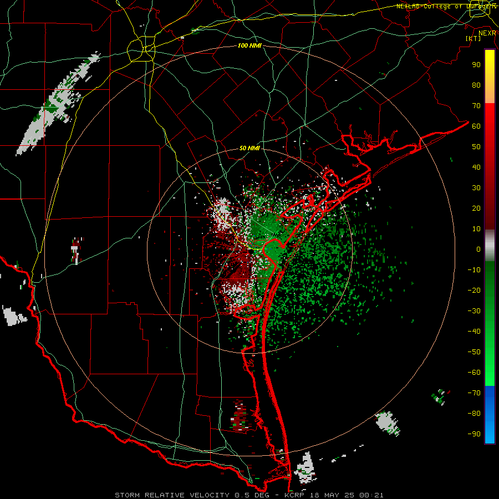Click the 80 value on the velocity scale
Image resolution: width=499 pixels, height=499 pixels.
pyautogui.click(x=476, y=85)
